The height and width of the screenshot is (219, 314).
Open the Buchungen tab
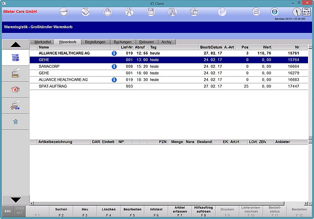coord(123,42)
